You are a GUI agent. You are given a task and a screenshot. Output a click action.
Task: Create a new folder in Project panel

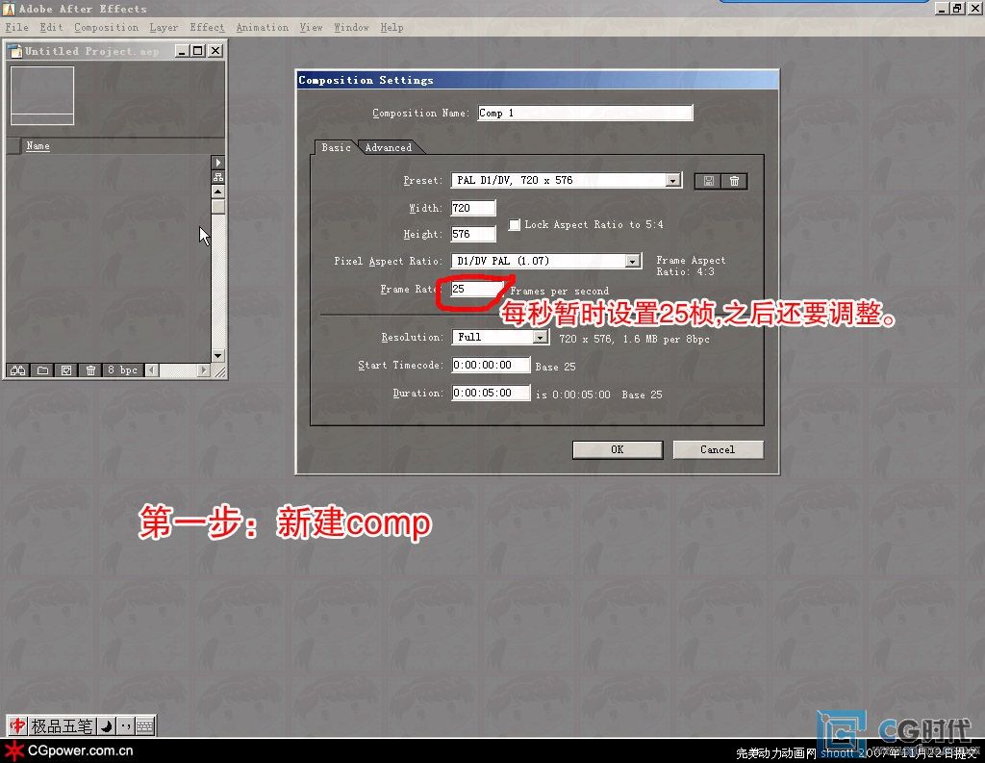point(42,370)
